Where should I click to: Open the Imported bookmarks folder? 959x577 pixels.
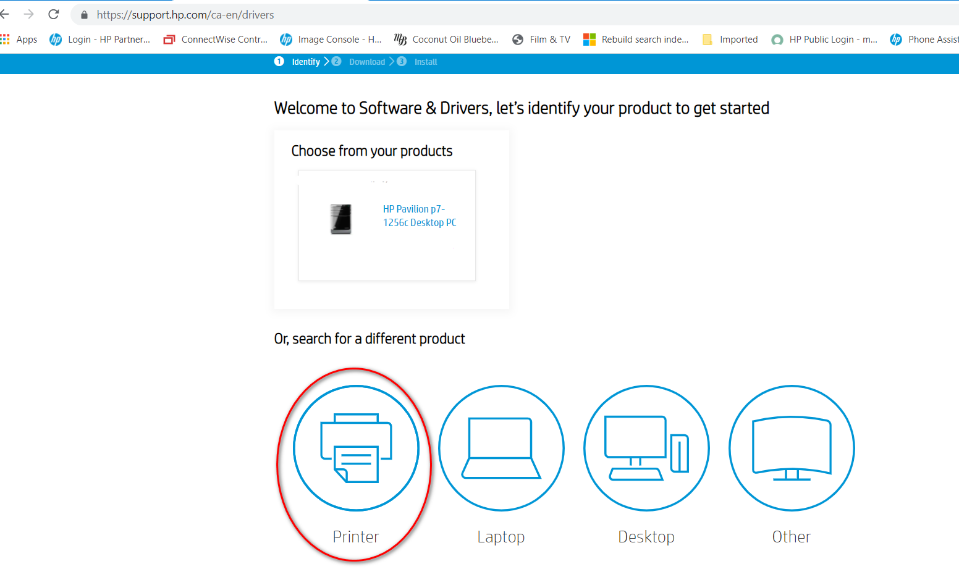click(x=730, y=39)
